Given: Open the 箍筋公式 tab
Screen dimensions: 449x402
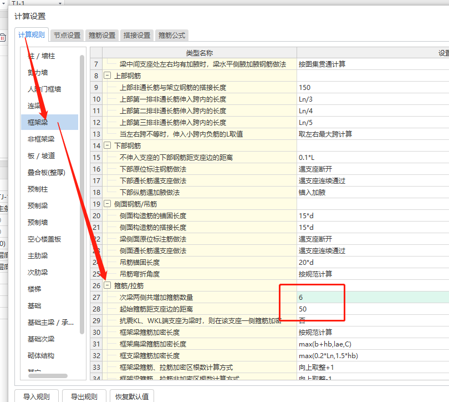Looking at the screenshot, I should [x=172, y=36].
